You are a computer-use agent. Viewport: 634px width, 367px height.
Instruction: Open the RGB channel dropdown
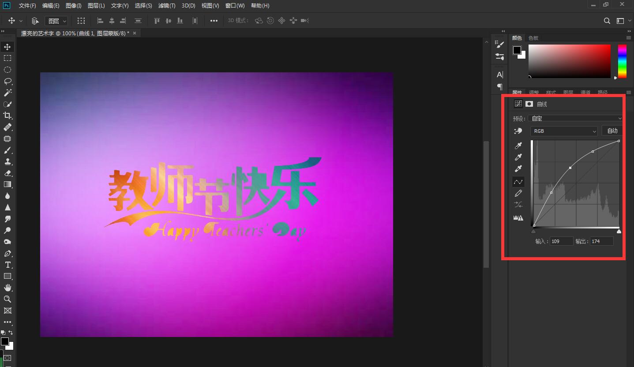(x=563, y=131)
